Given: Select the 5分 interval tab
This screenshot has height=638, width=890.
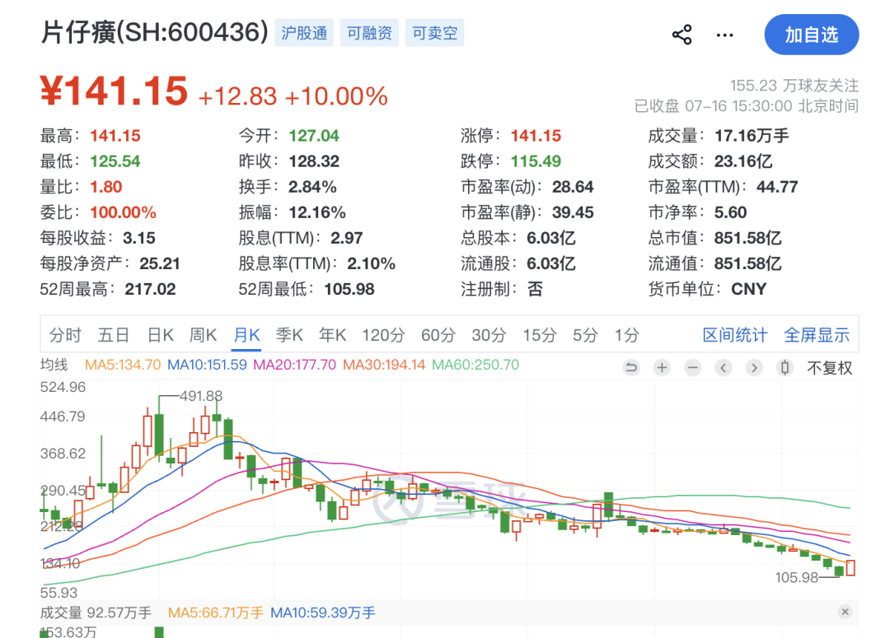Looking at the screenshot, I should [585, 335].
